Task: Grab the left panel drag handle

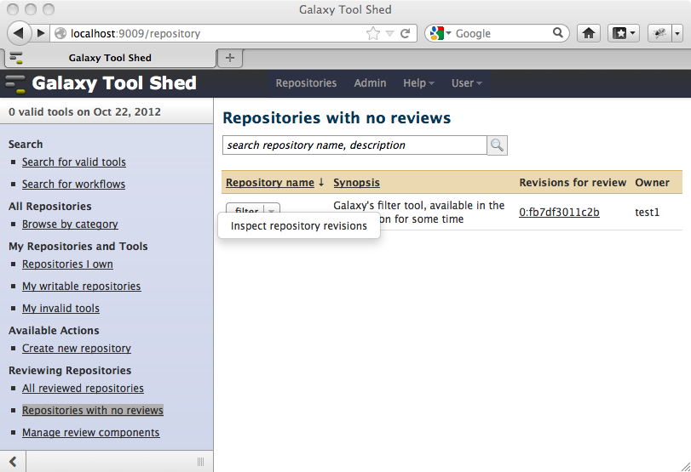Action: 200,462
